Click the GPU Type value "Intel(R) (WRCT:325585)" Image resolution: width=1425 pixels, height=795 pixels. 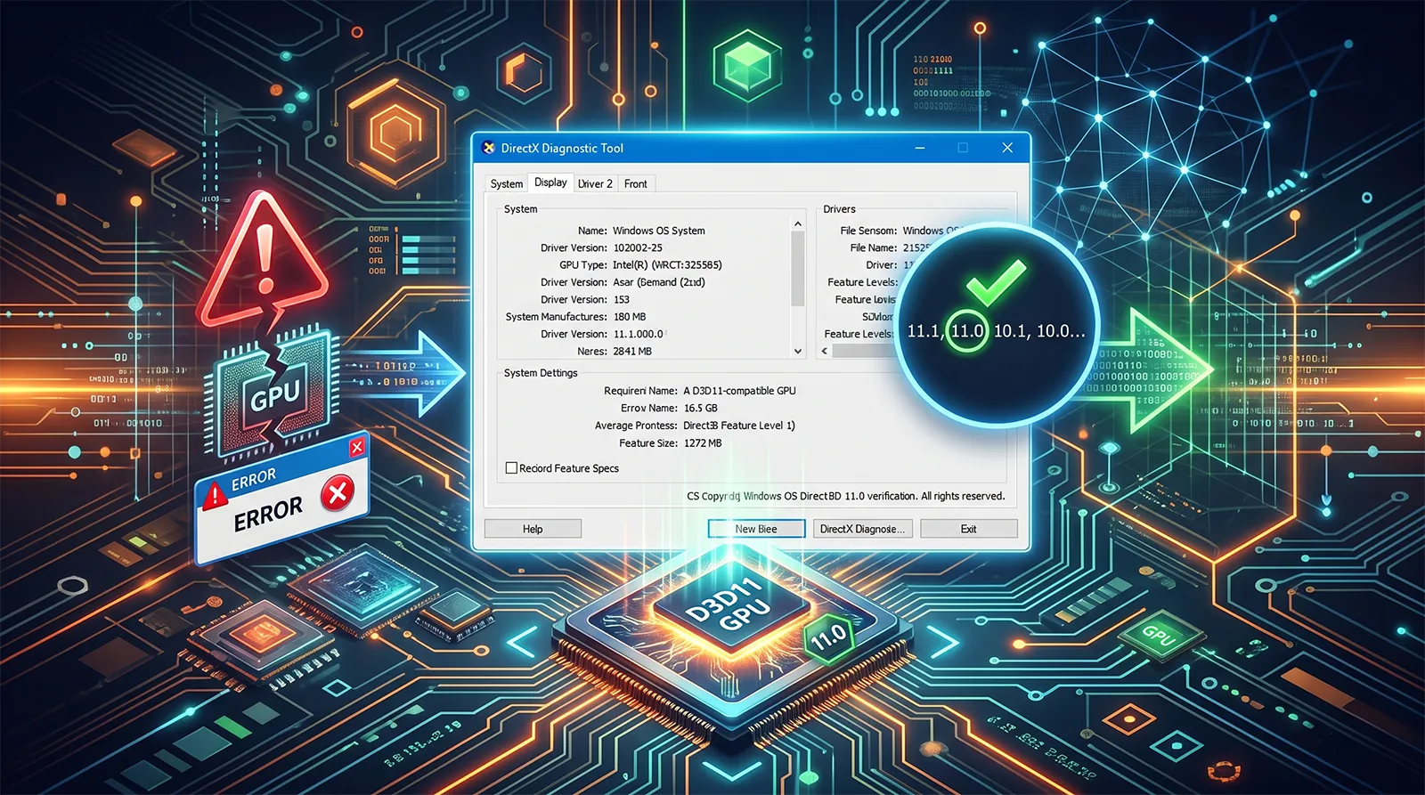pyautogui.click(x=667, y=265)
